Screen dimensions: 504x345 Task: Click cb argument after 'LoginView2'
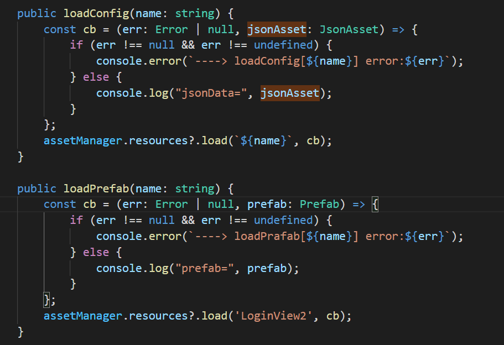point(332,316)
